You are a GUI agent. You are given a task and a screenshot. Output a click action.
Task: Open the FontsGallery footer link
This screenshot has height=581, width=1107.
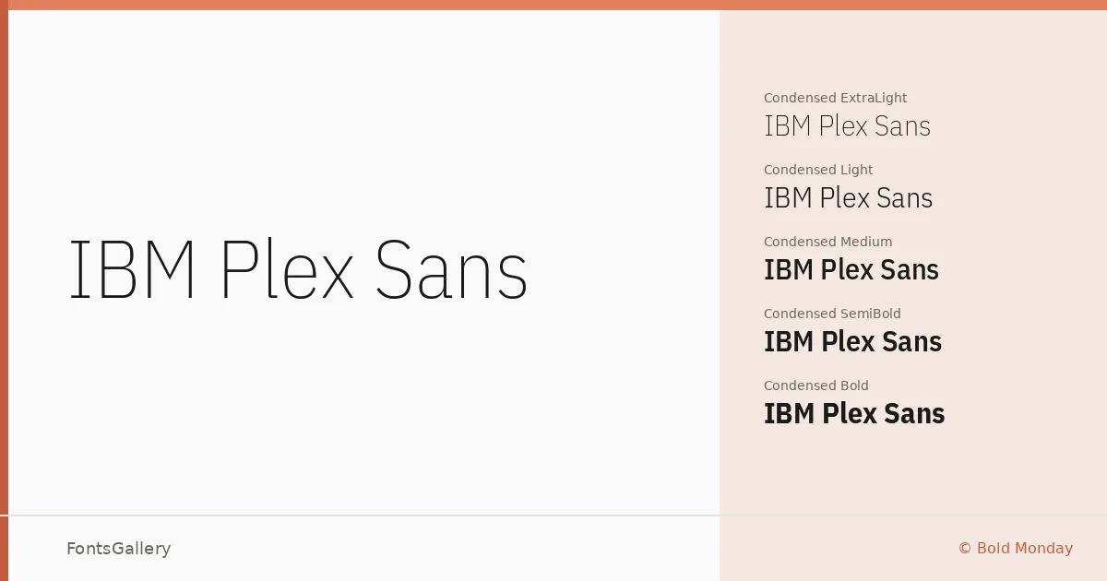click(x=118, y=549)
